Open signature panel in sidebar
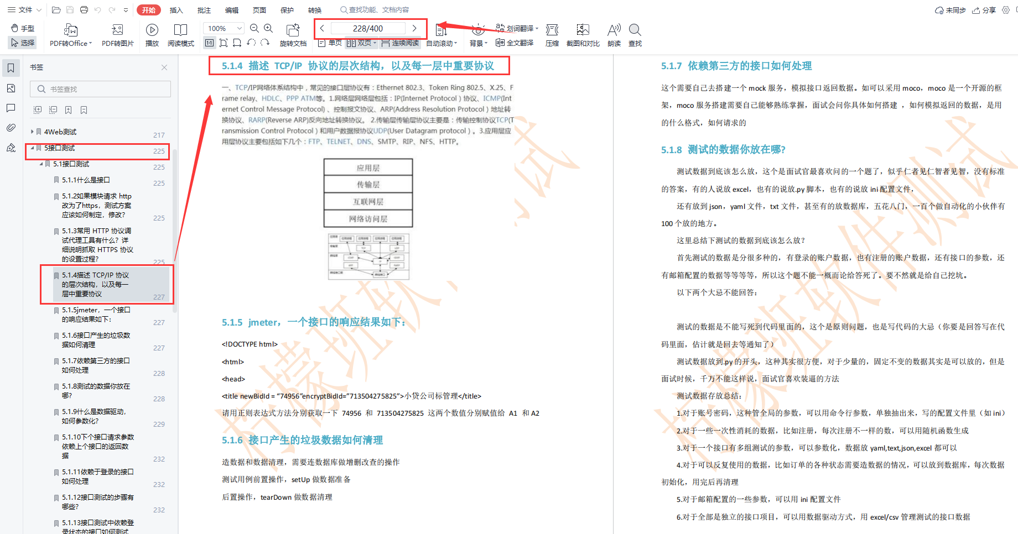Screen dimensions: 1018x534 coord(11,148)
